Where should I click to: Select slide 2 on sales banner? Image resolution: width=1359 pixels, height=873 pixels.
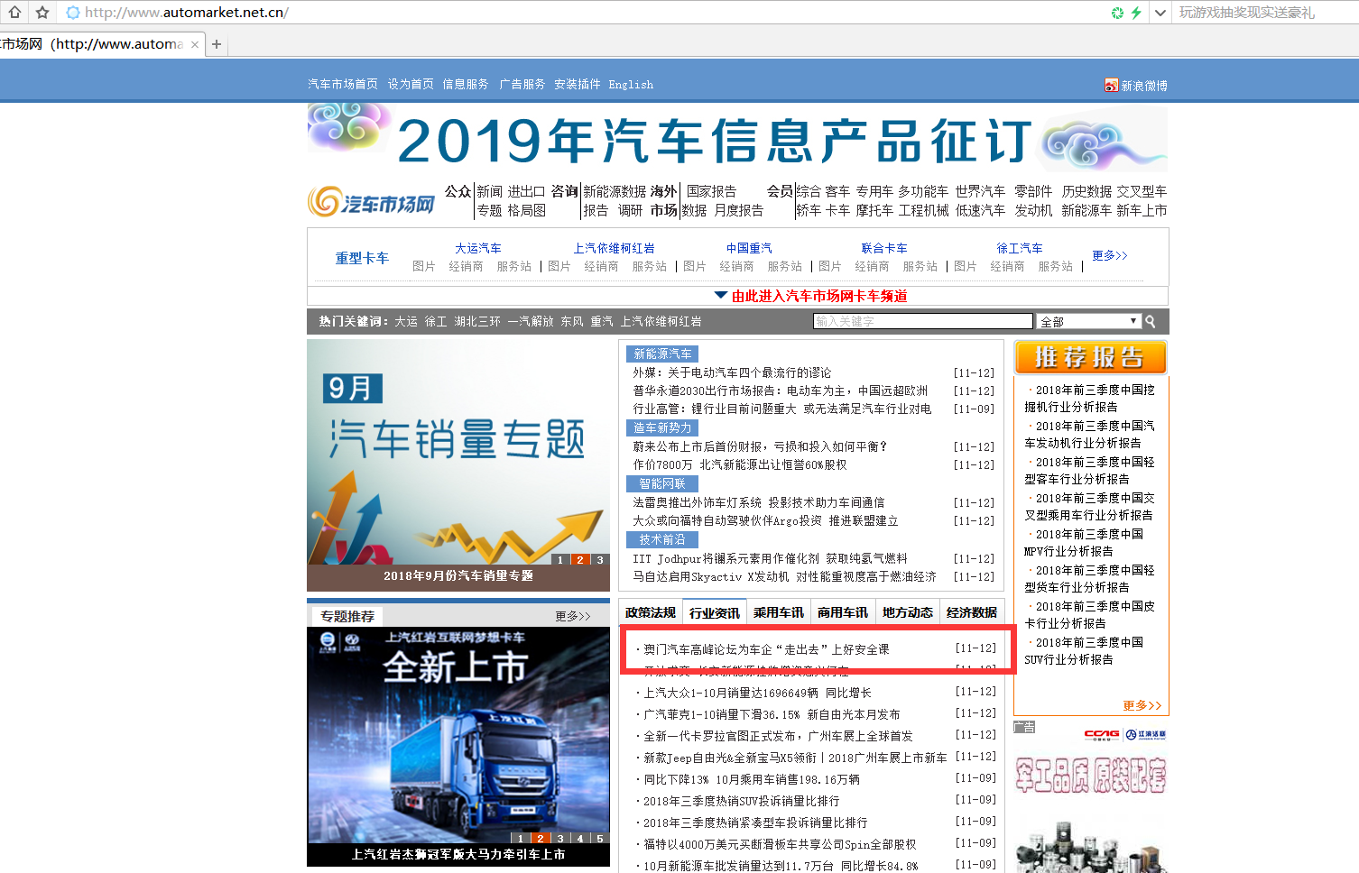click(x=579, y=560)
